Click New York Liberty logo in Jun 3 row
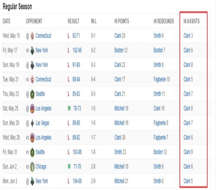Image resolution: width=216 pixels, height=190 pixels. pyautogui.click(x=32, y=181)
